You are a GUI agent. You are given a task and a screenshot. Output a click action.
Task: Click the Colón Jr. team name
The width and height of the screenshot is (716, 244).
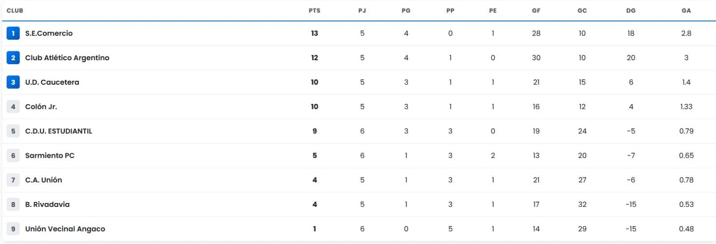point(41,107)
